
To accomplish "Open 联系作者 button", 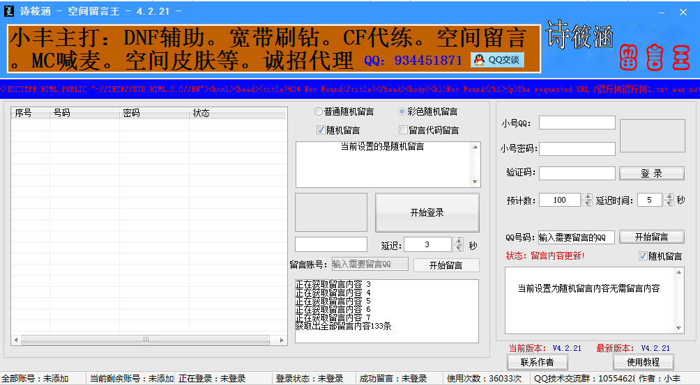I will pyautogui.click(x=537, y=362).
